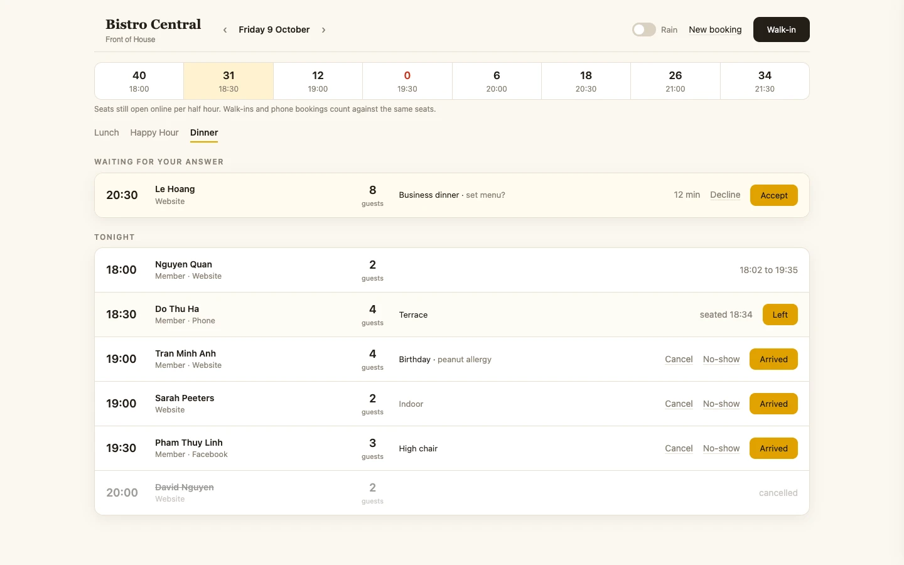The width and height of the screenshot is (904, 565).
Task: Switch to the Lunch tab
Action: click(107, 132)
